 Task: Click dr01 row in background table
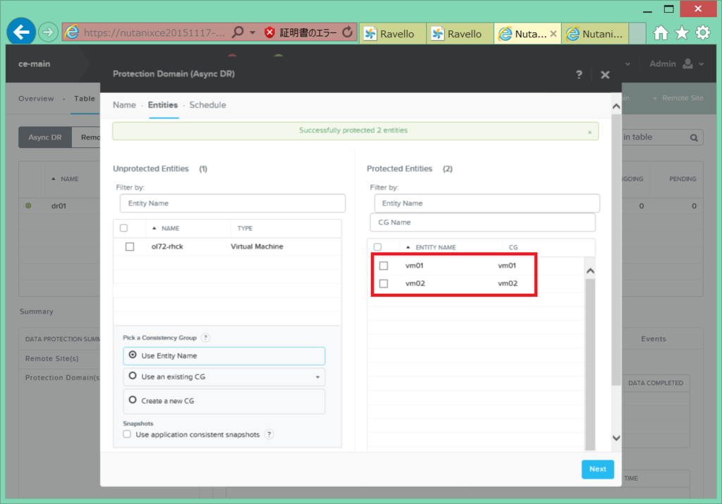click(x=59, y=207)
